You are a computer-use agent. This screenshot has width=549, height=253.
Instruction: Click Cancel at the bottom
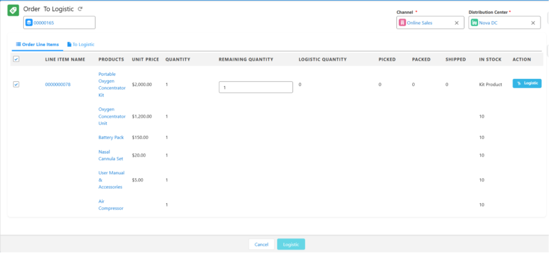click(x=261, y=244)
